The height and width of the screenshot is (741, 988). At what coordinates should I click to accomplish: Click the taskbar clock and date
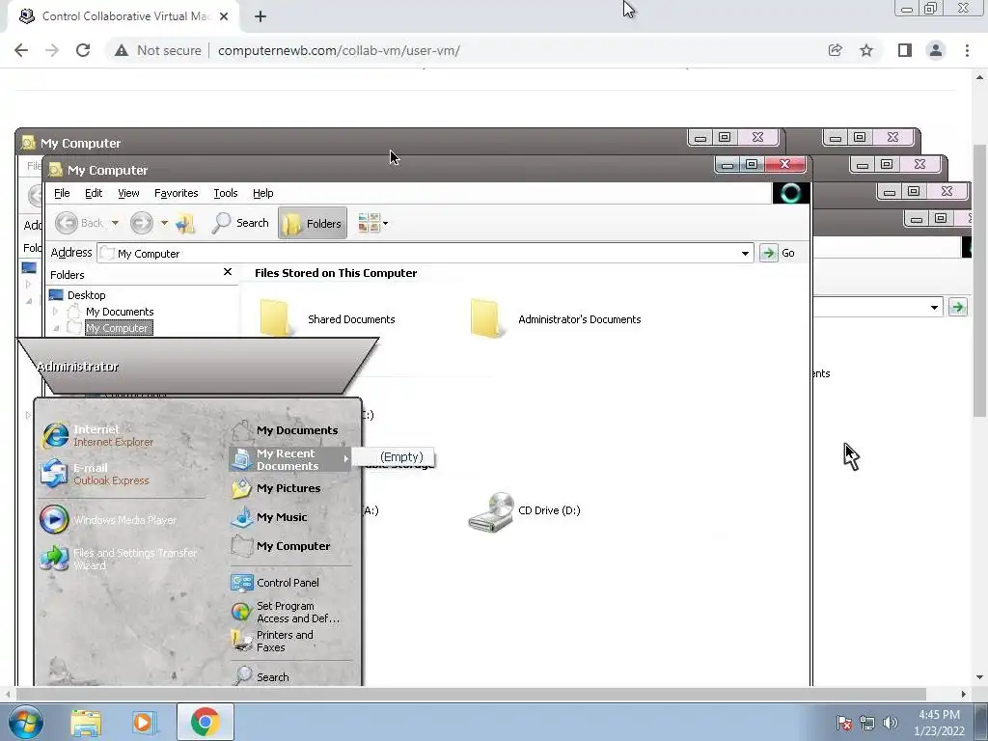pyautogui.click(x=939, y=723)
